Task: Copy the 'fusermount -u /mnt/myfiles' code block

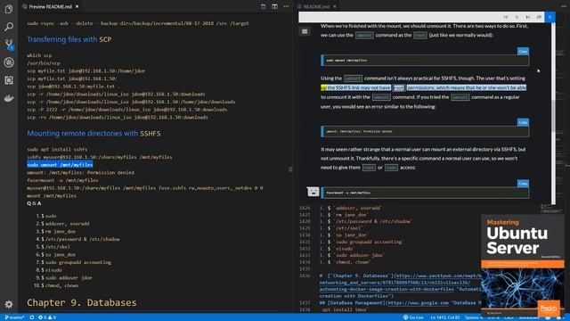Action: click(x=523, y=184)
